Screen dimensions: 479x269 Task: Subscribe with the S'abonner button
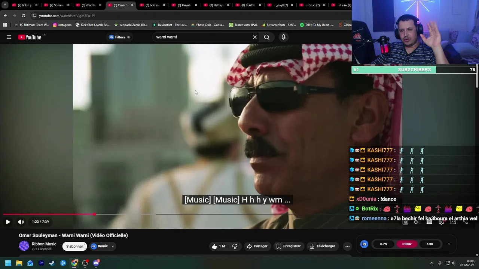(x=74, y=246)
